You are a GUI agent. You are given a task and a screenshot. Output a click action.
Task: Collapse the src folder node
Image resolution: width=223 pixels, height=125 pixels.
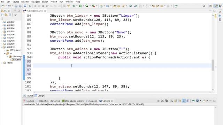point(5,53)
